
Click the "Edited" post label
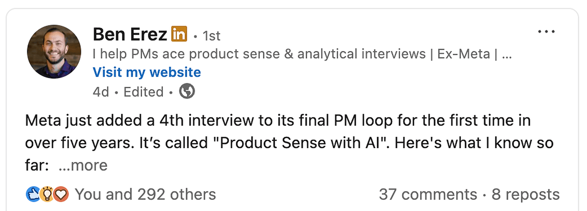pos(143,92)
